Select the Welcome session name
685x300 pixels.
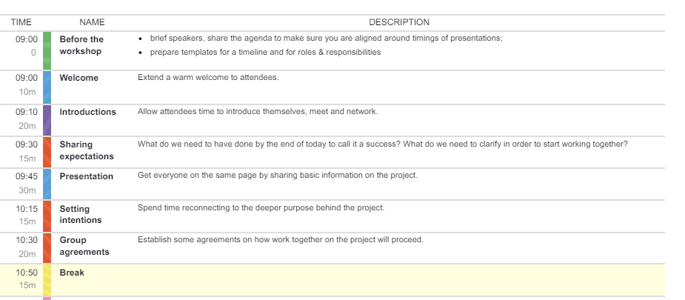79,78
